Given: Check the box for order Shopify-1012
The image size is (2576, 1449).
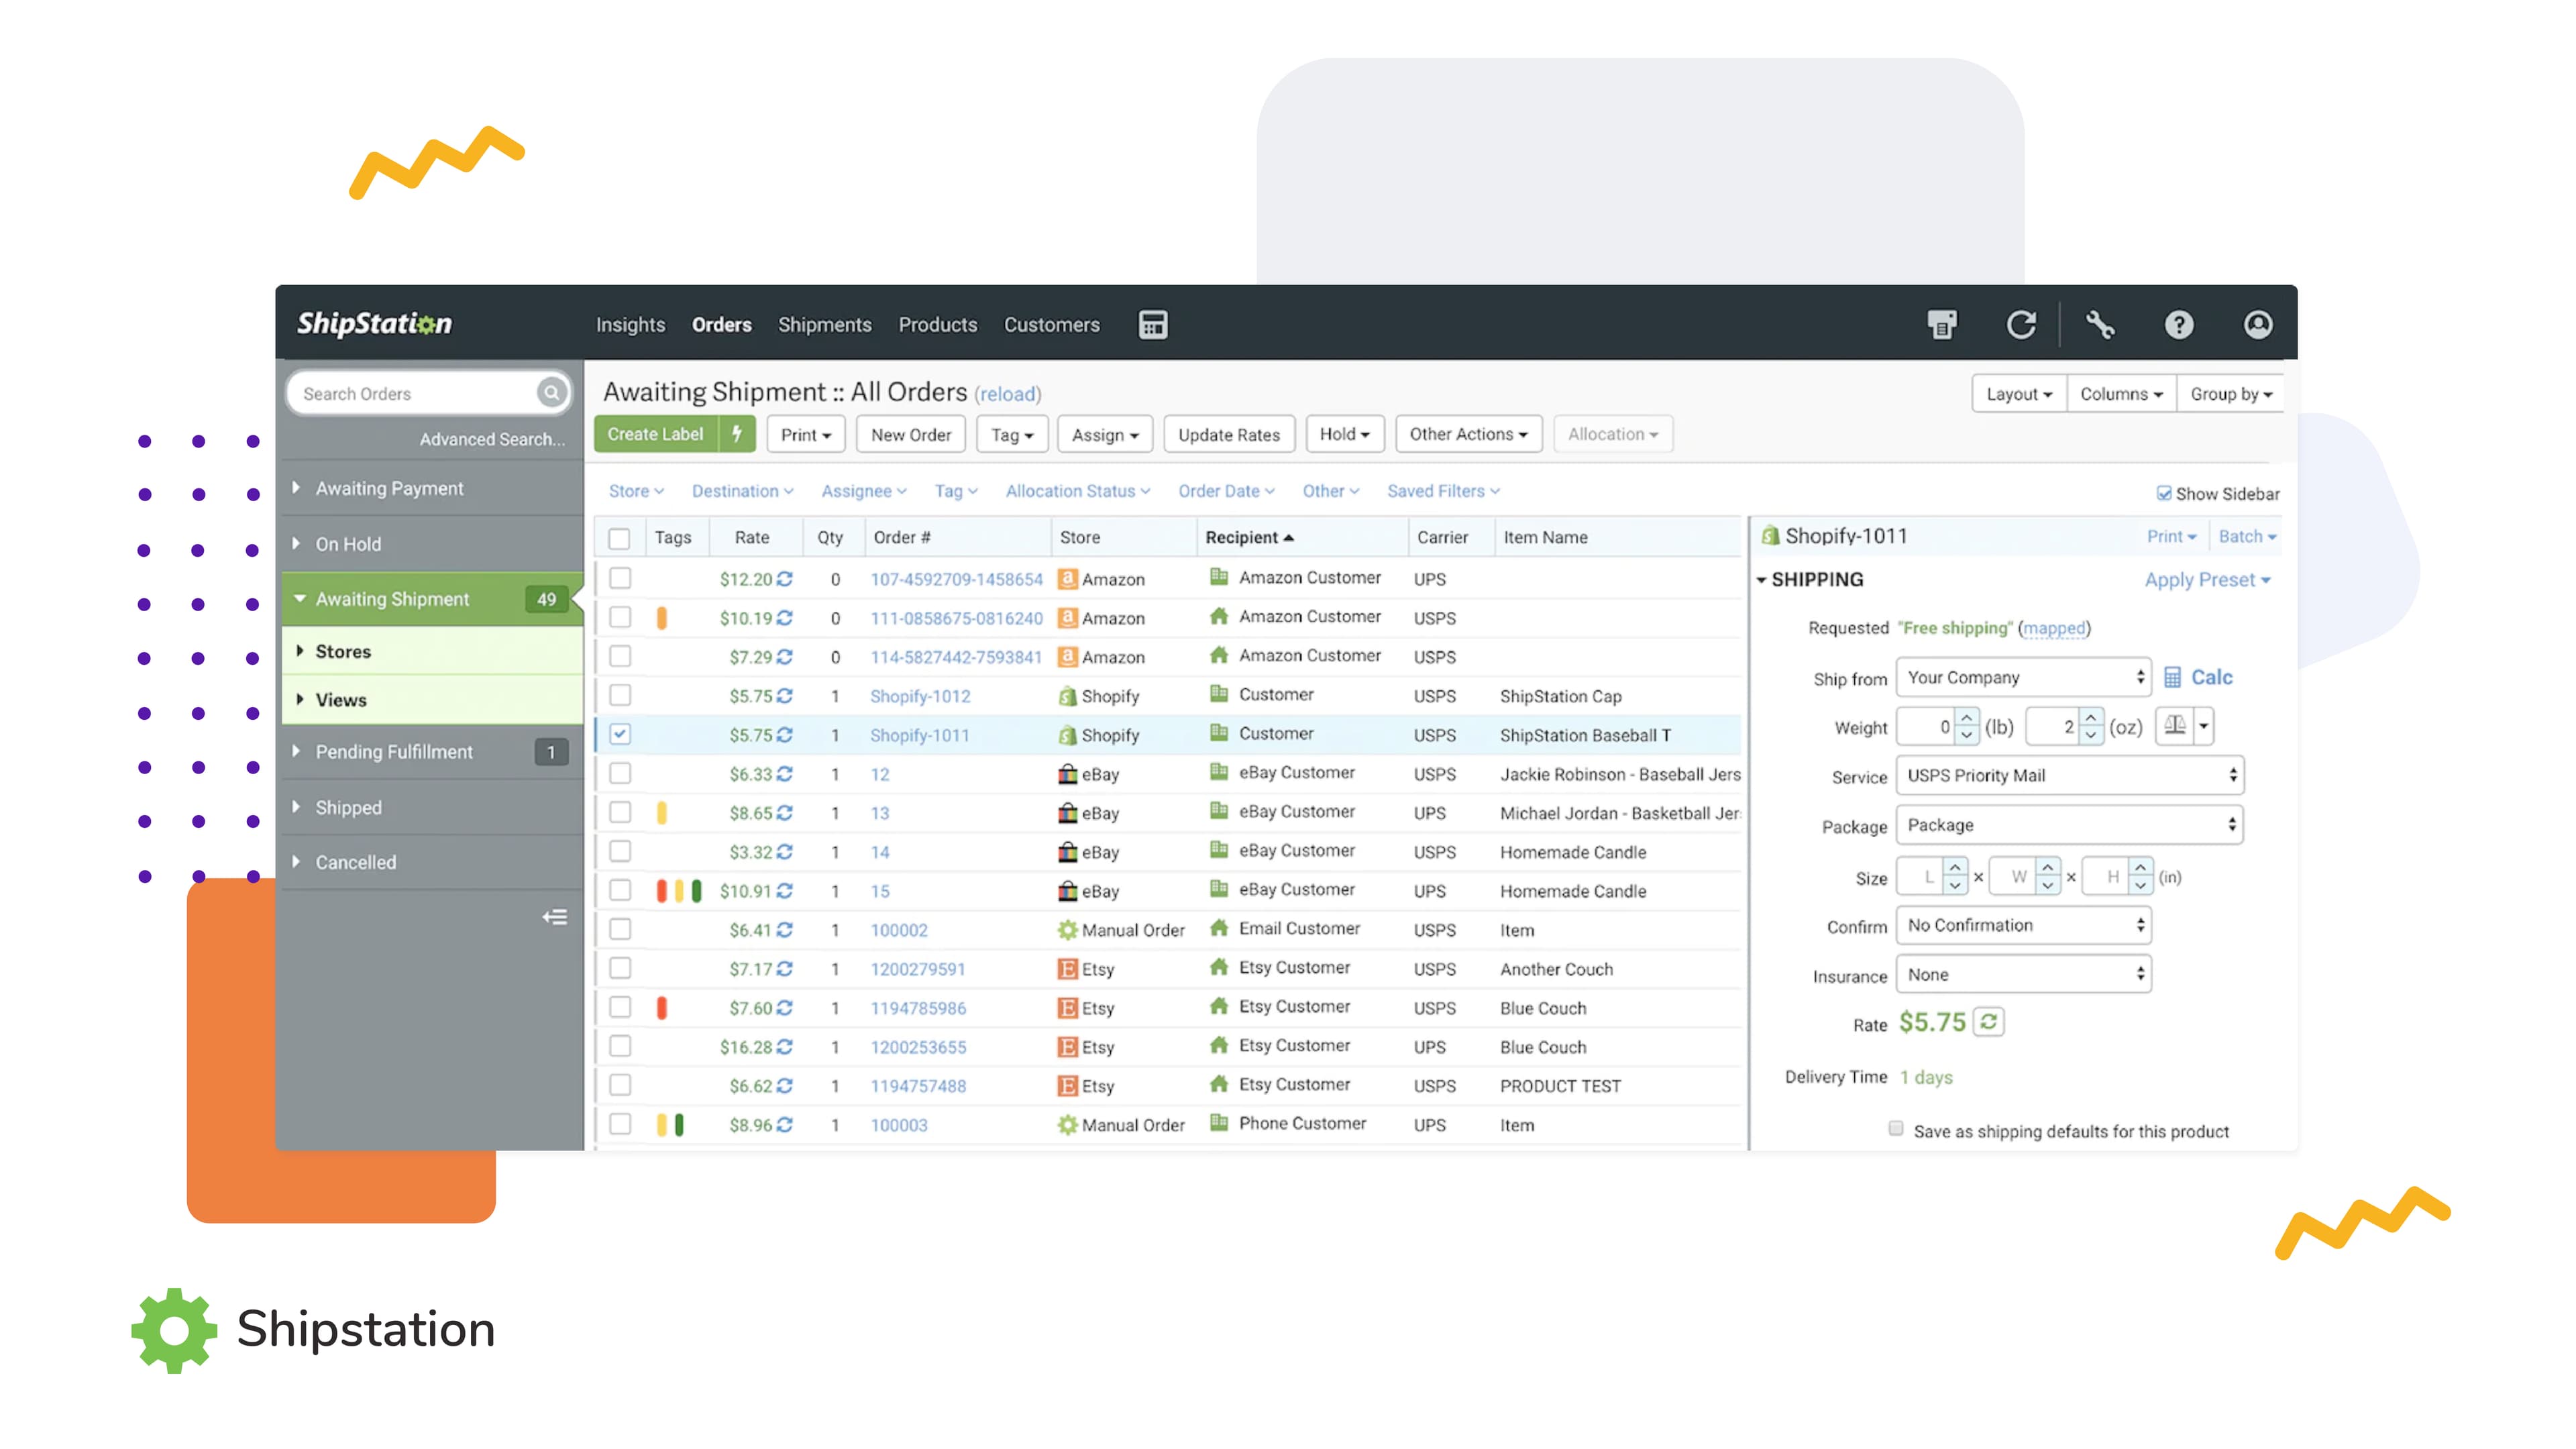Looking at the screenshot, I should (620, 695).
